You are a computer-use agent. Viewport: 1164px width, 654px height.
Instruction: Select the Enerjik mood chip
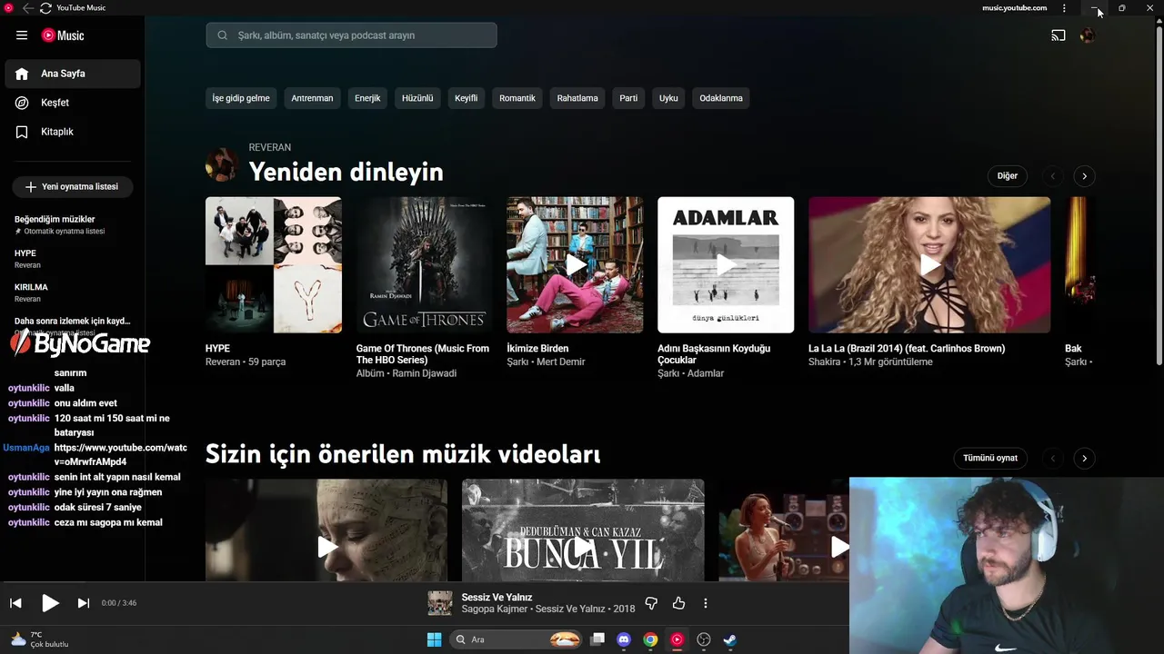[367, 98]
